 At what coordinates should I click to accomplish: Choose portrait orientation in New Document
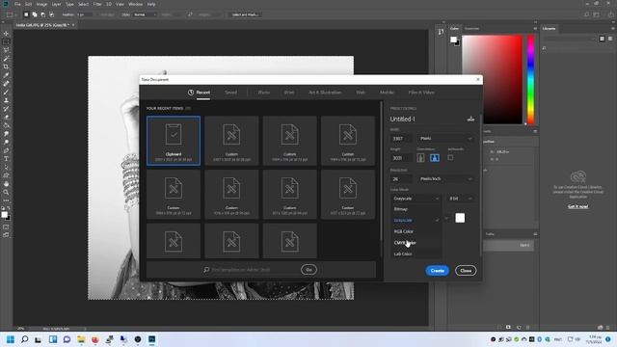(420, 158)
